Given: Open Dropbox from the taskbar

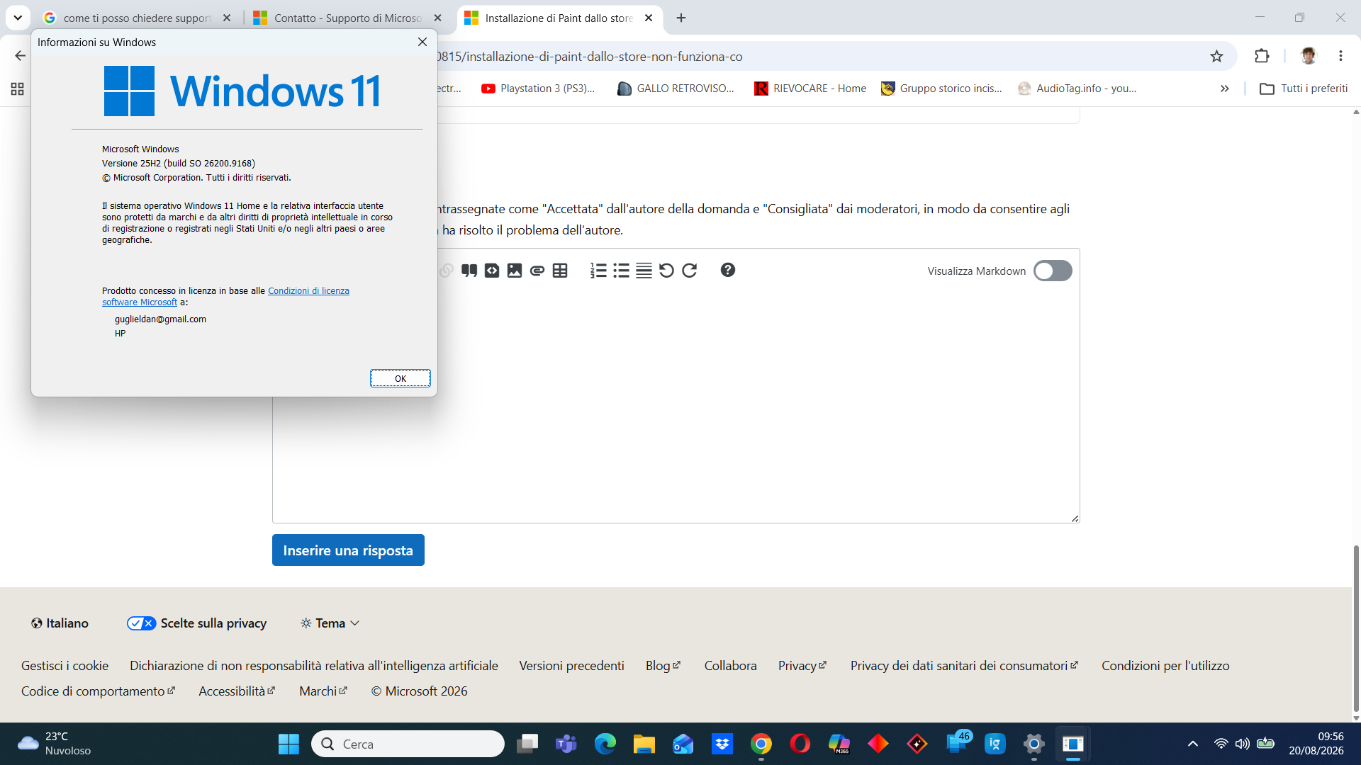Looking at the screenshot, I should [722, 744].
